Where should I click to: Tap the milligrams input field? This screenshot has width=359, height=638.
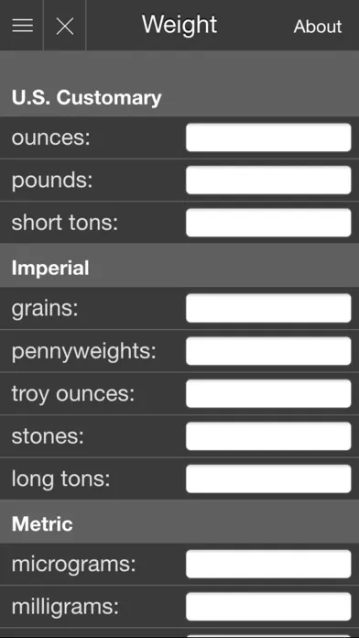pyautogui.click(x=268, y=607)
